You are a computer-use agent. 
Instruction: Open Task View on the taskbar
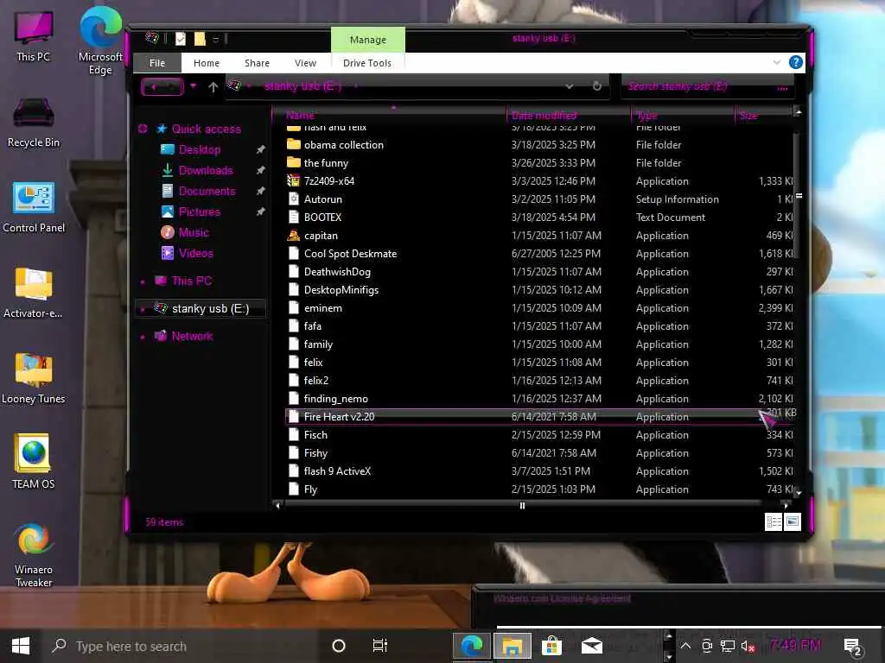click(380, 646)
